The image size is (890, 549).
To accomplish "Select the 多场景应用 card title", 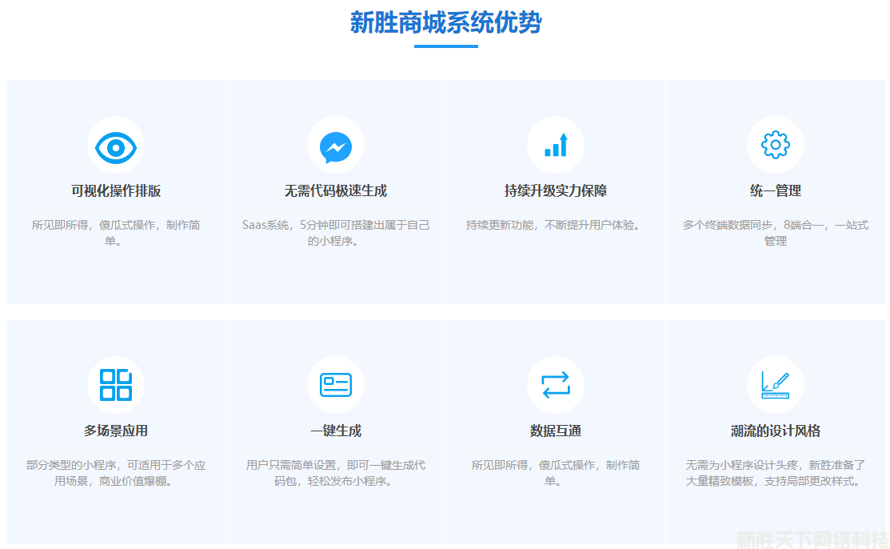I will tap(116, 431).
